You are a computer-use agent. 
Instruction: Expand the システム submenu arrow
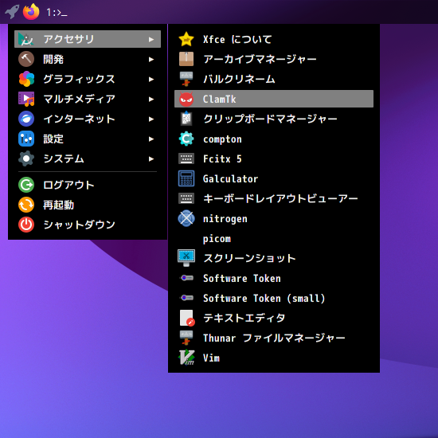(x=151, y=159)
